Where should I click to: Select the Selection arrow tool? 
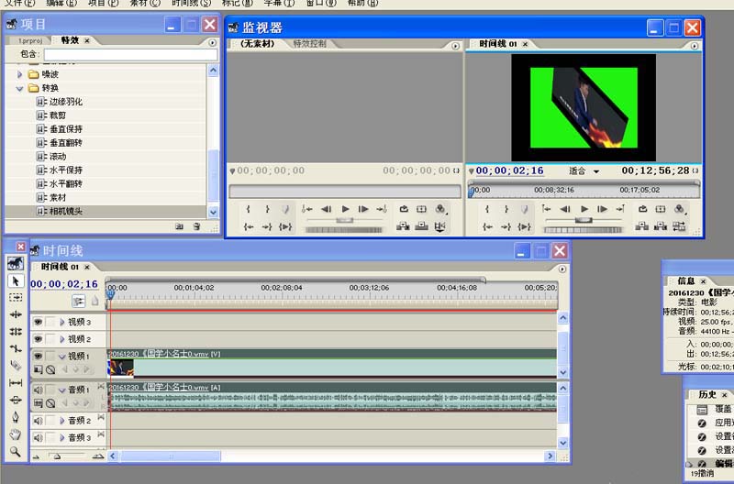point(16,281)
